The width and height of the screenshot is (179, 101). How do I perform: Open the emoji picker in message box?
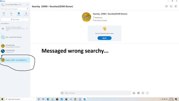click(x=62, y=93)
